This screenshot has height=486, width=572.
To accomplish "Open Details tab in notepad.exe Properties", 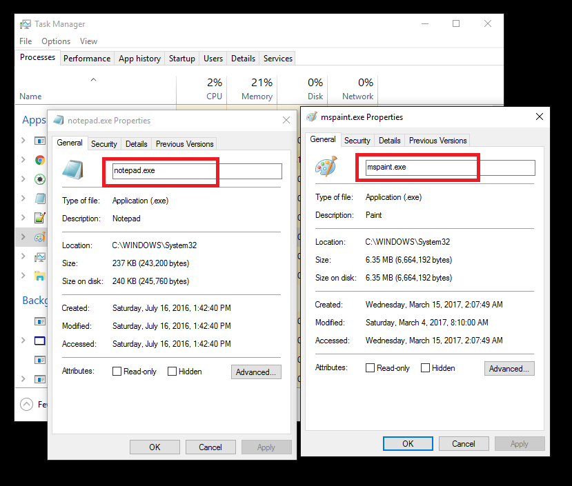I will [x=137, y=144].
